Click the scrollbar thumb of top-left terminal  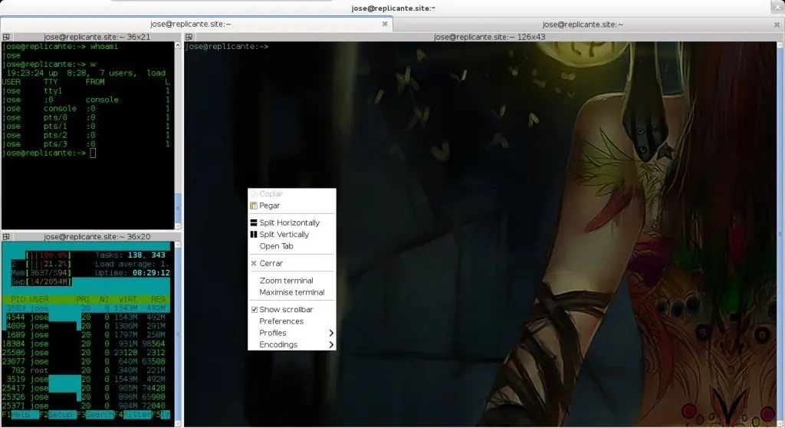[178, 207]
